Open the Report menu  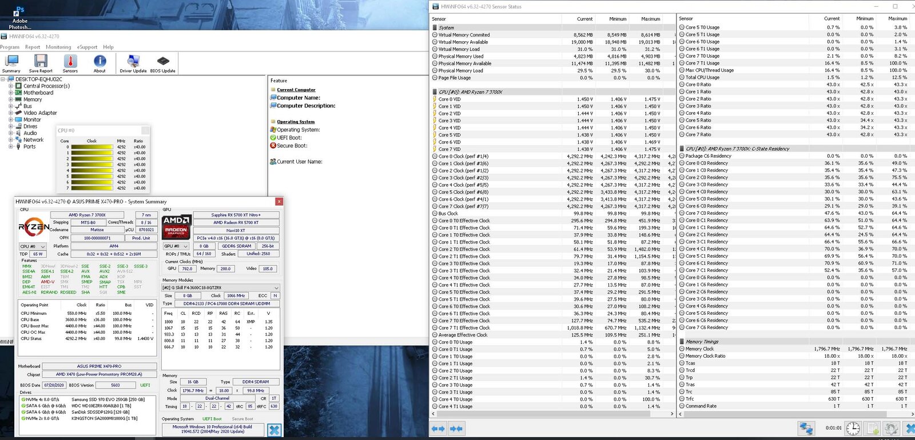33,47
